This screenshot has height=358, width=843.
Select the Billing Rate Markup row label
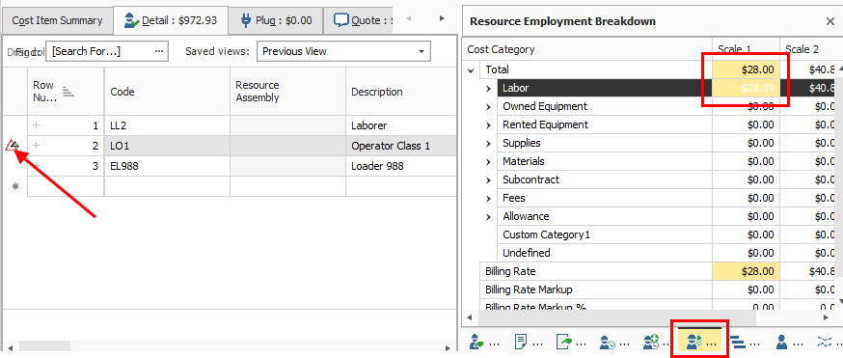[x=529, y=289]
